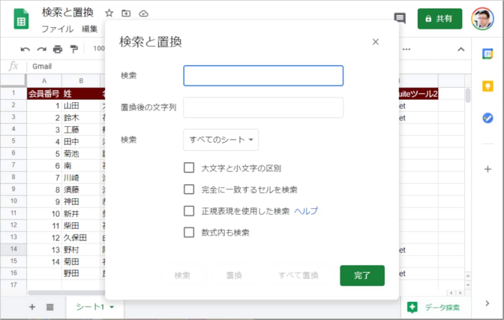The image size is (504, 320).
Task: Collapse the menus with the up chevron
Action: [461, 49]
